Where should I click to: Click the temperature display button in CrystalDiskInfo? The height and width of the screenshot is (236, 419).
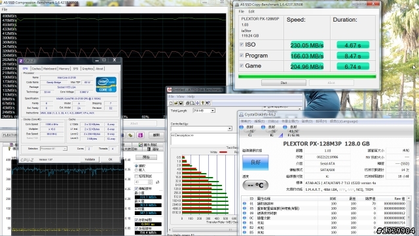coord(255,185)
